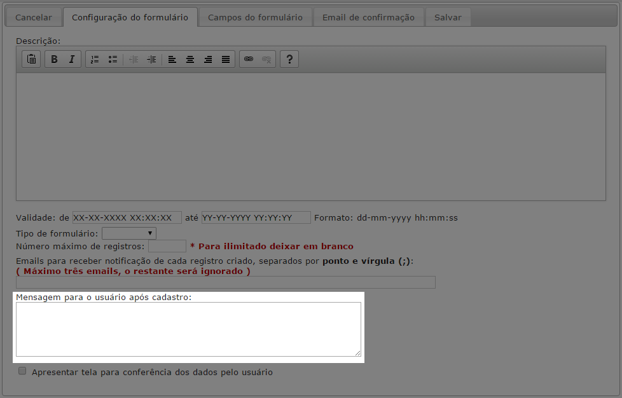622x398 pixels.
Task: Open the Campos do formulário tab
Action: pyautogui.click(x=255, y=17)
